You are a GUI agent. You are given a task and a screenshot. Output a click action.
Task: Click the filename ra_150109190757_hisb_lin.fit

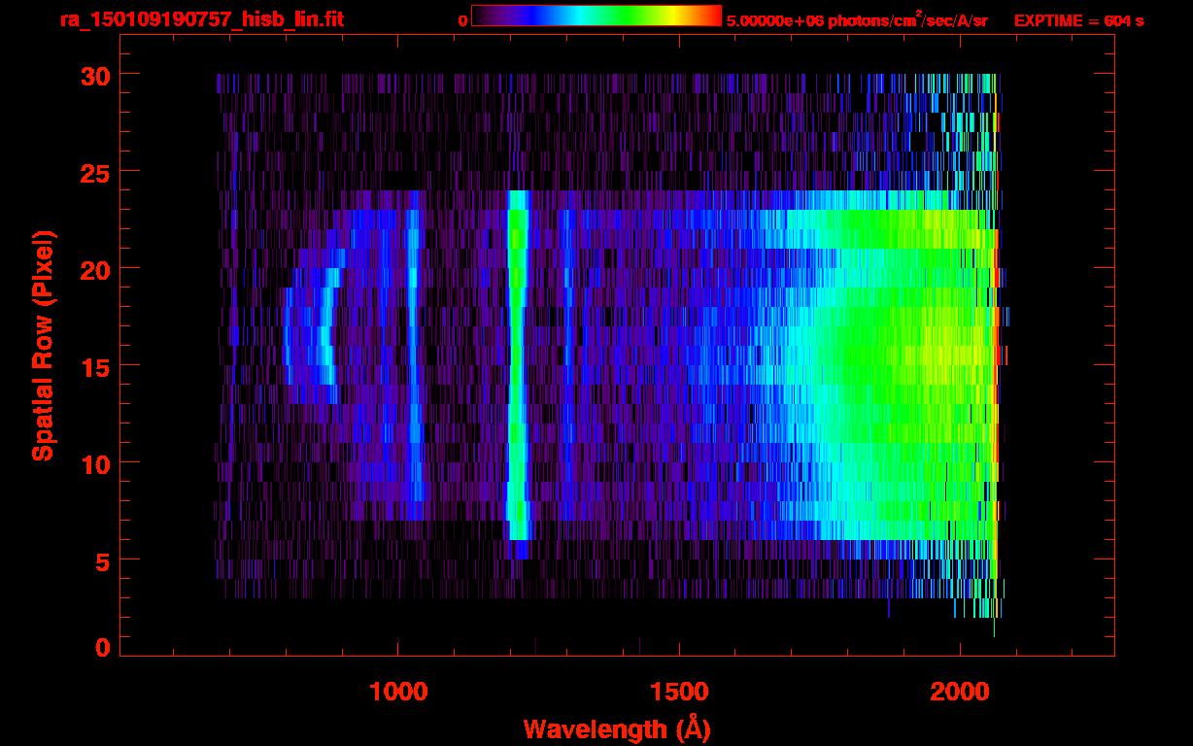[x=201, y=19]
